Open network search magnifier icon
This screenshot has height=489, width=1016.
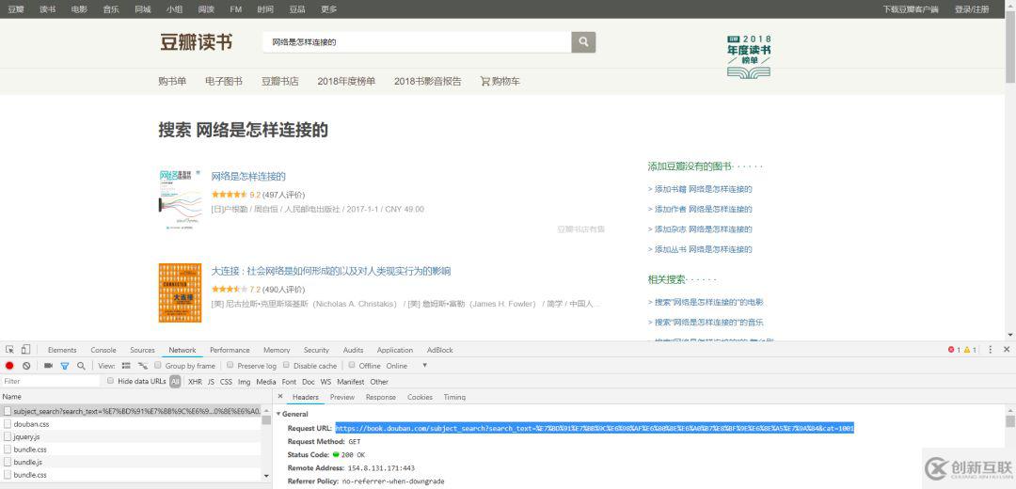(81, 366)
